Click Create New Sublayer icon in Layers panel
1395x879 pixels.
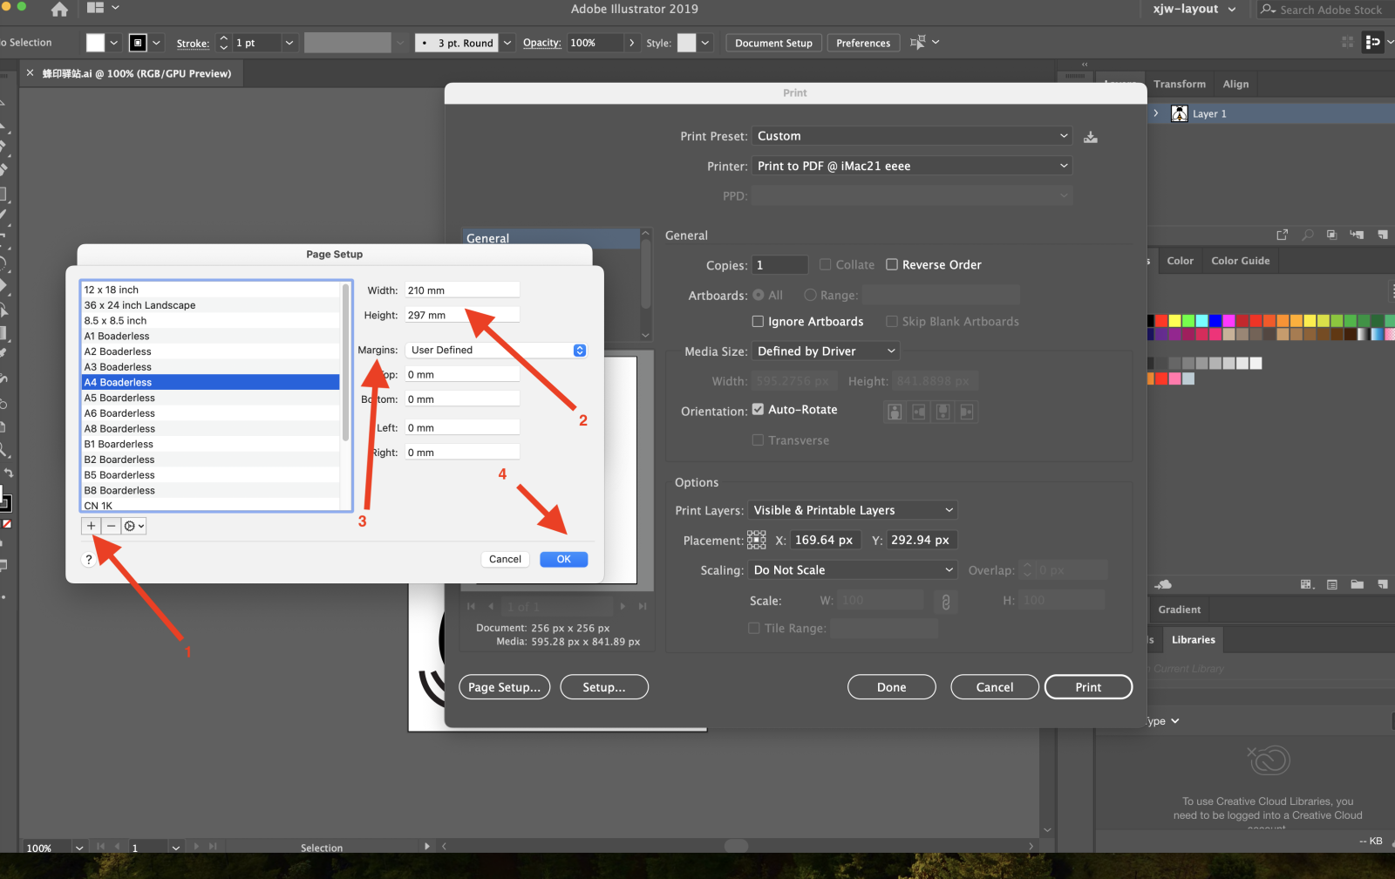(x=1357, y=235)
